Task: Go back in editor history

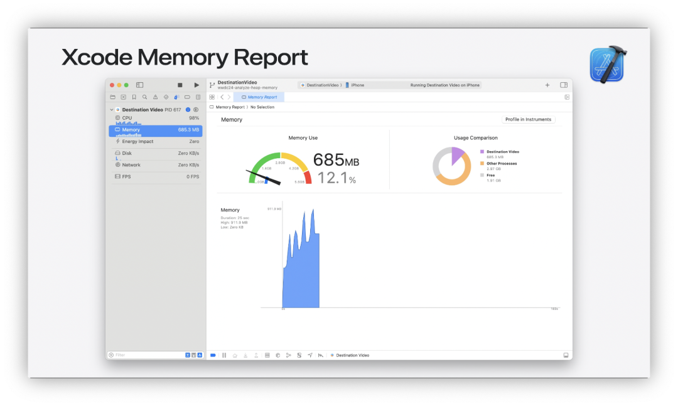Action: (x=222, y=97)
